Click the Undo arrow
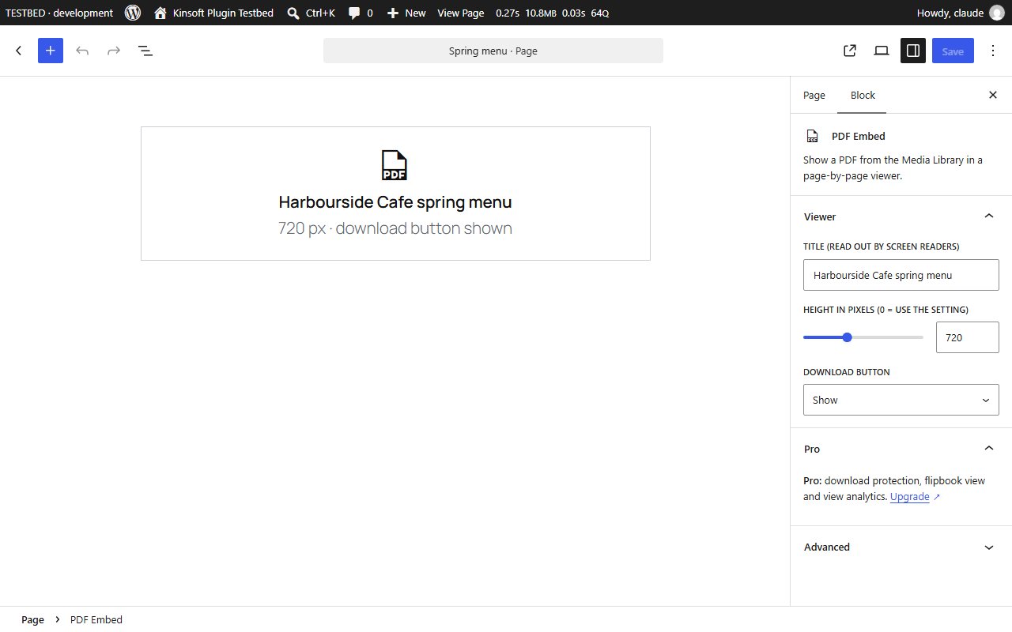 click(x=82, y=51)
